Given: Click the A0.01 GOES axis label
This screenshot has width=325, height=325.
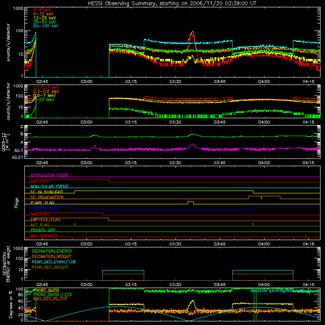Looking at the screenshot, I should pyautogui.click(x=17, y=158).
